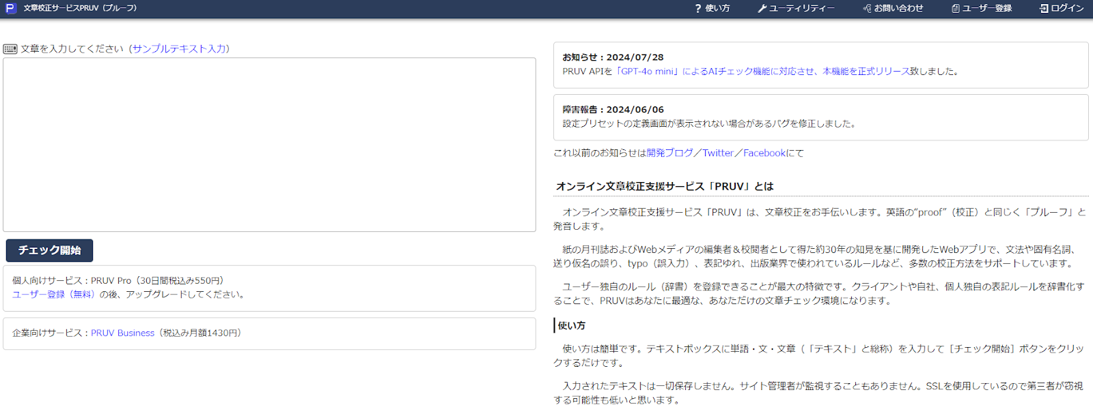Open the PRUV Business link

pyautogui.click(x=123, y=333)
